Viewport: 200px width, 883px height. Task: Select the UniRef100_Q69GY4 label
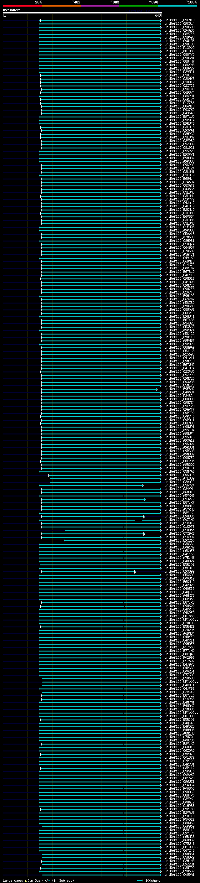[x=179, y=92]
